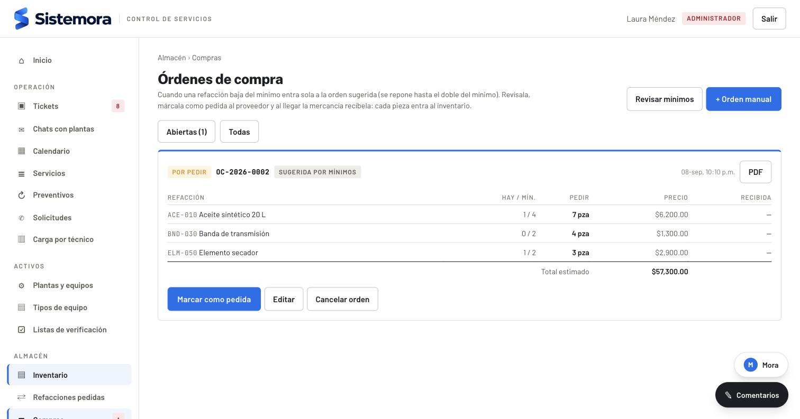Click Revisar mínimos button
800x419 pixels.
[x=665, y=99]
